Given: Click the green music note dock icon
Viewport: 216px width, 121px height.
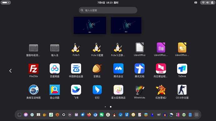Looking at the screenshot, I should click(x=51, y=115).
